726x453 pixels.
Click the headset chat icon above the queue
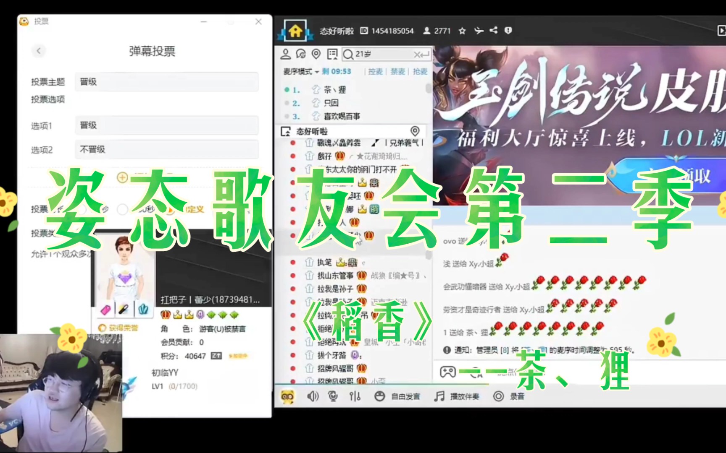(x=301, y=54)
